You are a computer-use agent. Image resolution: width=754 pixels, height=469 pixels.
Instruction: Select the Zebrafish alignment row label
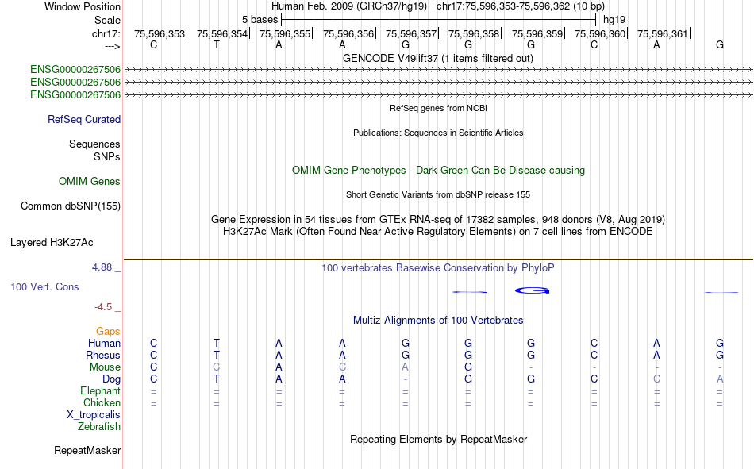99,426
